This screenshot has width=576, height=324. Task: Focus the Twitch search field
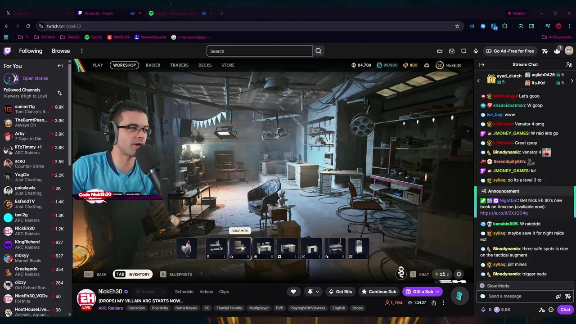coord(260,51)
